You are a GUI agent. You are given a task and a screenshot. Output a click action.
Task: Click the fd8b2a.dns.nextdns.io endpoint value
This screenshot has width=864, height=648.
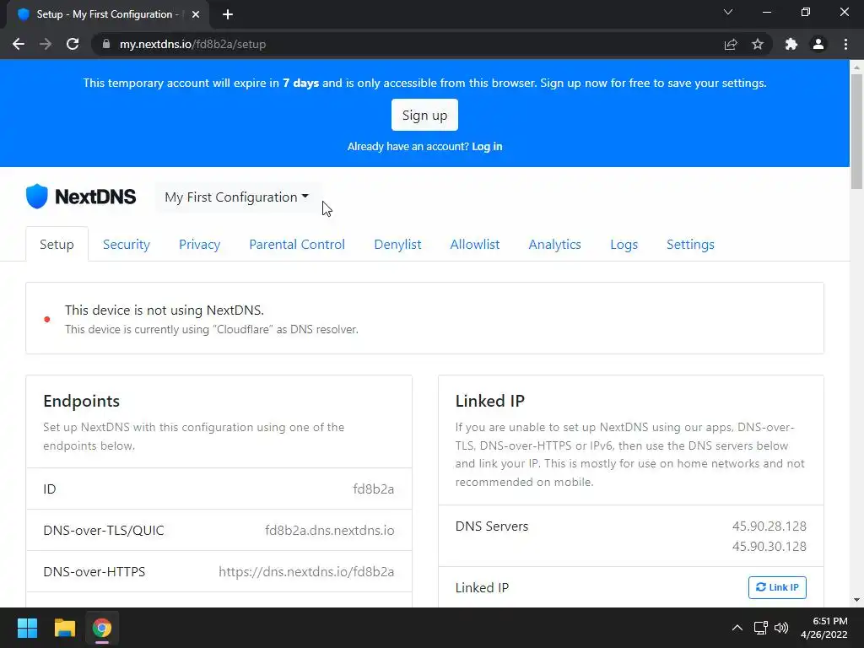tap(330, 530)
